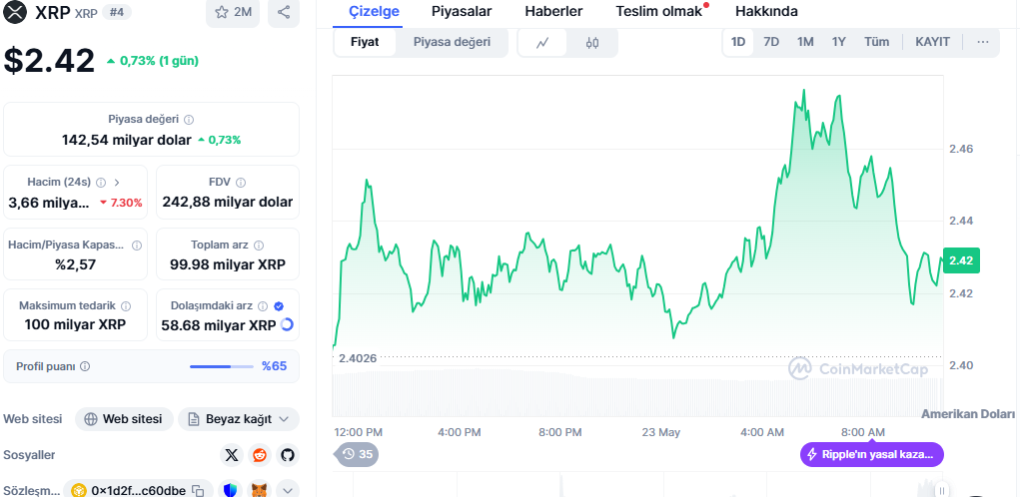
Task: Open the Teslim olmak tab
Action: pos(659,11)
